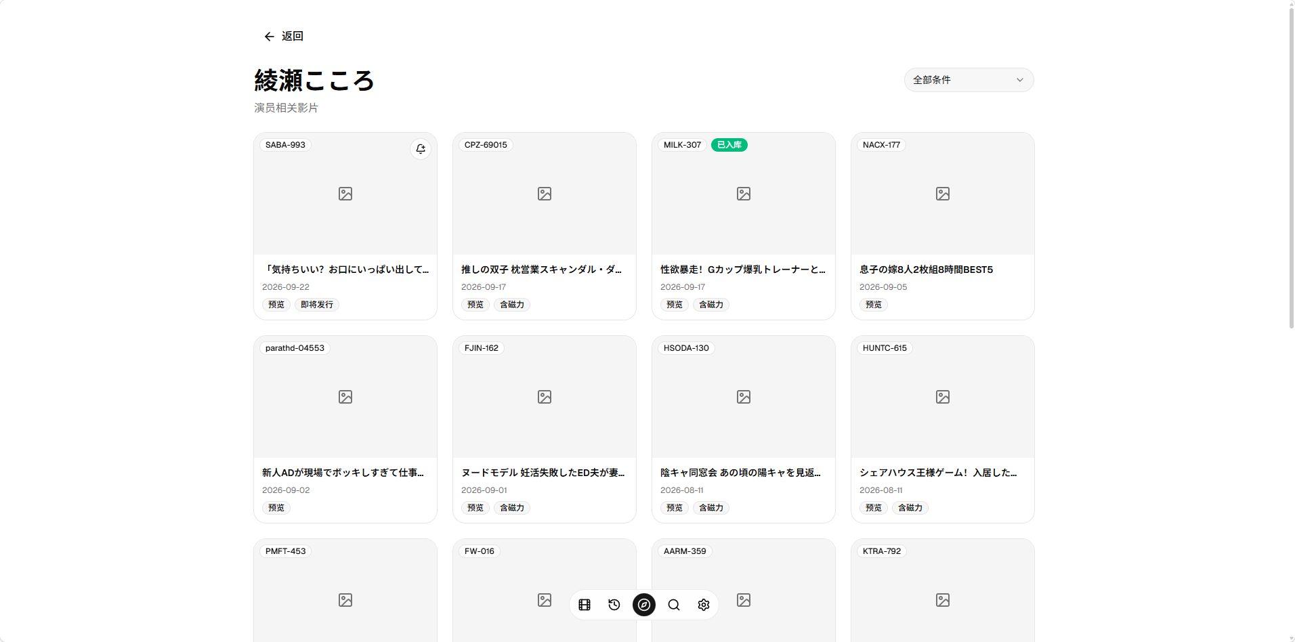
Task: Open title starting 新人ADが現場でボッキ
Action: coord(343,473)
